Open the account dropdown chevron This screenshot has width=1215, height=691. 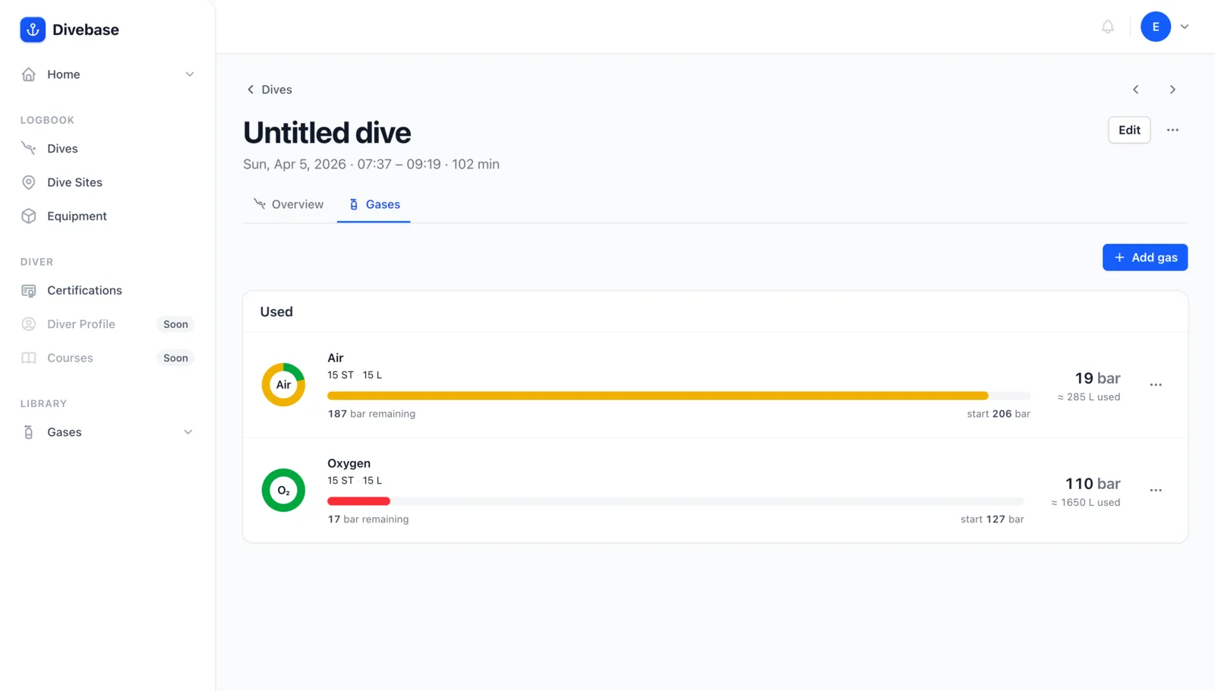(1185, 27)
